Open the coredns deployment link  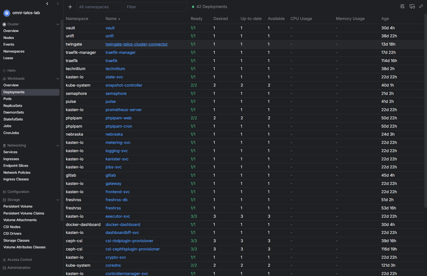coord(113,265)
